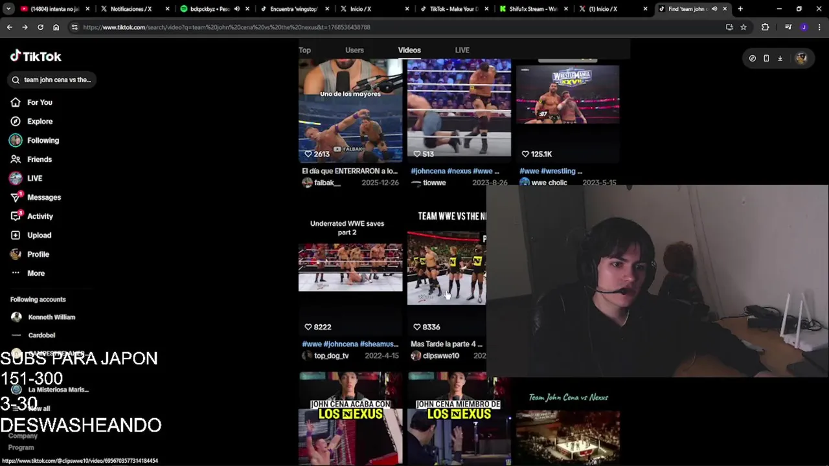Screen dimensions: 829x466
Task: Open the For You feed
Action: click(x=32, y=102)
